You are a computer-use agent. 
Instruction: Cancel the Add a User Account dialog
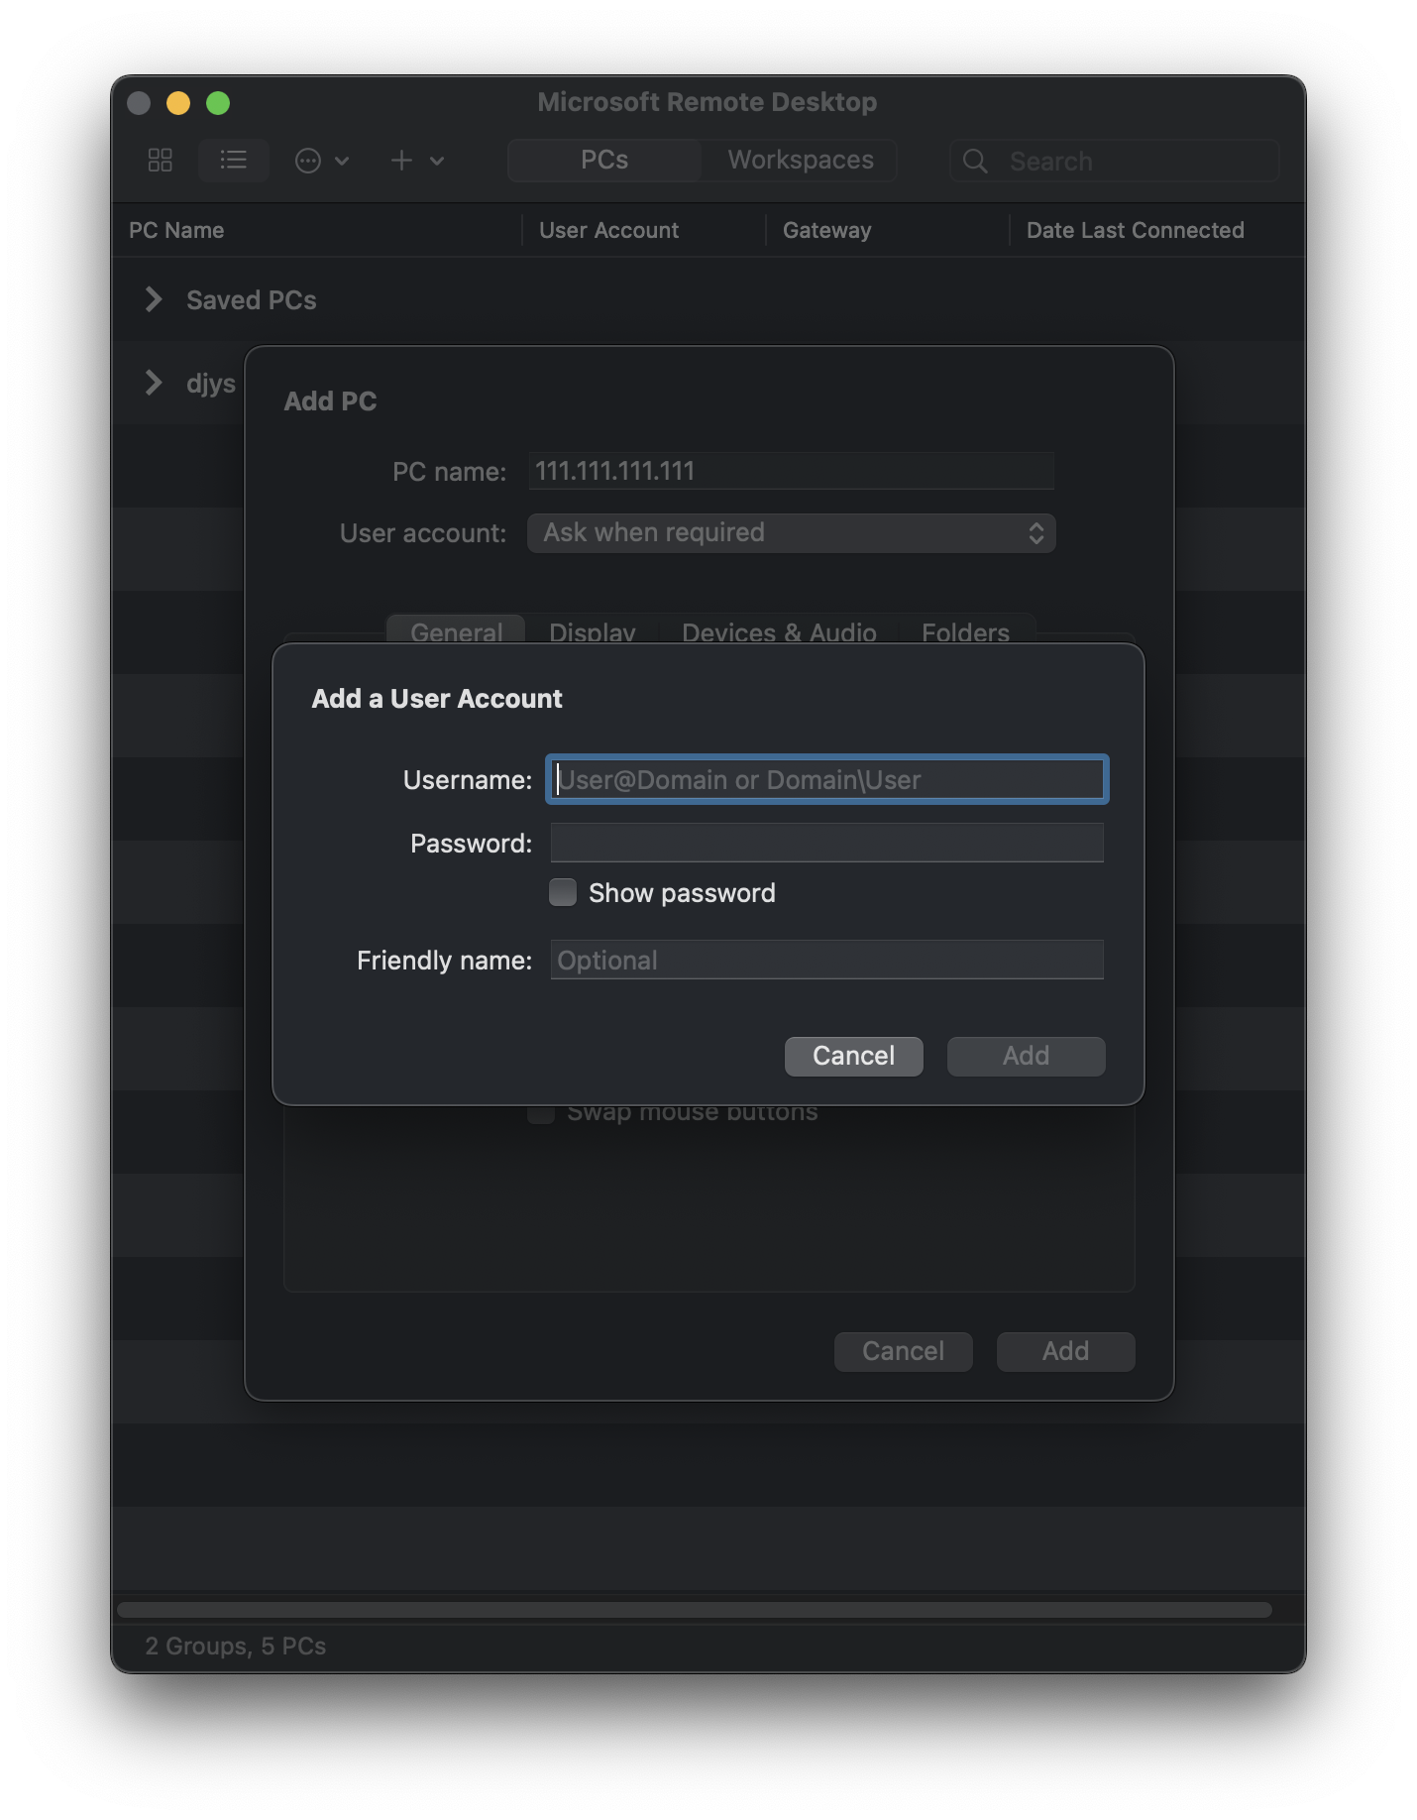coord(854,1056)
